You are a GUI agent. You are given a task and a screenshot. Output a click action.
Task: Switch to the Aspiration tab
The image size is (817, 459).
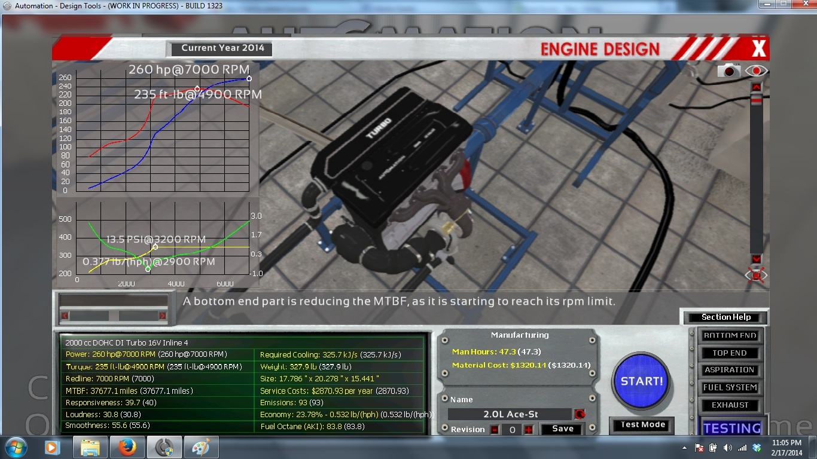tap(730, 370)
